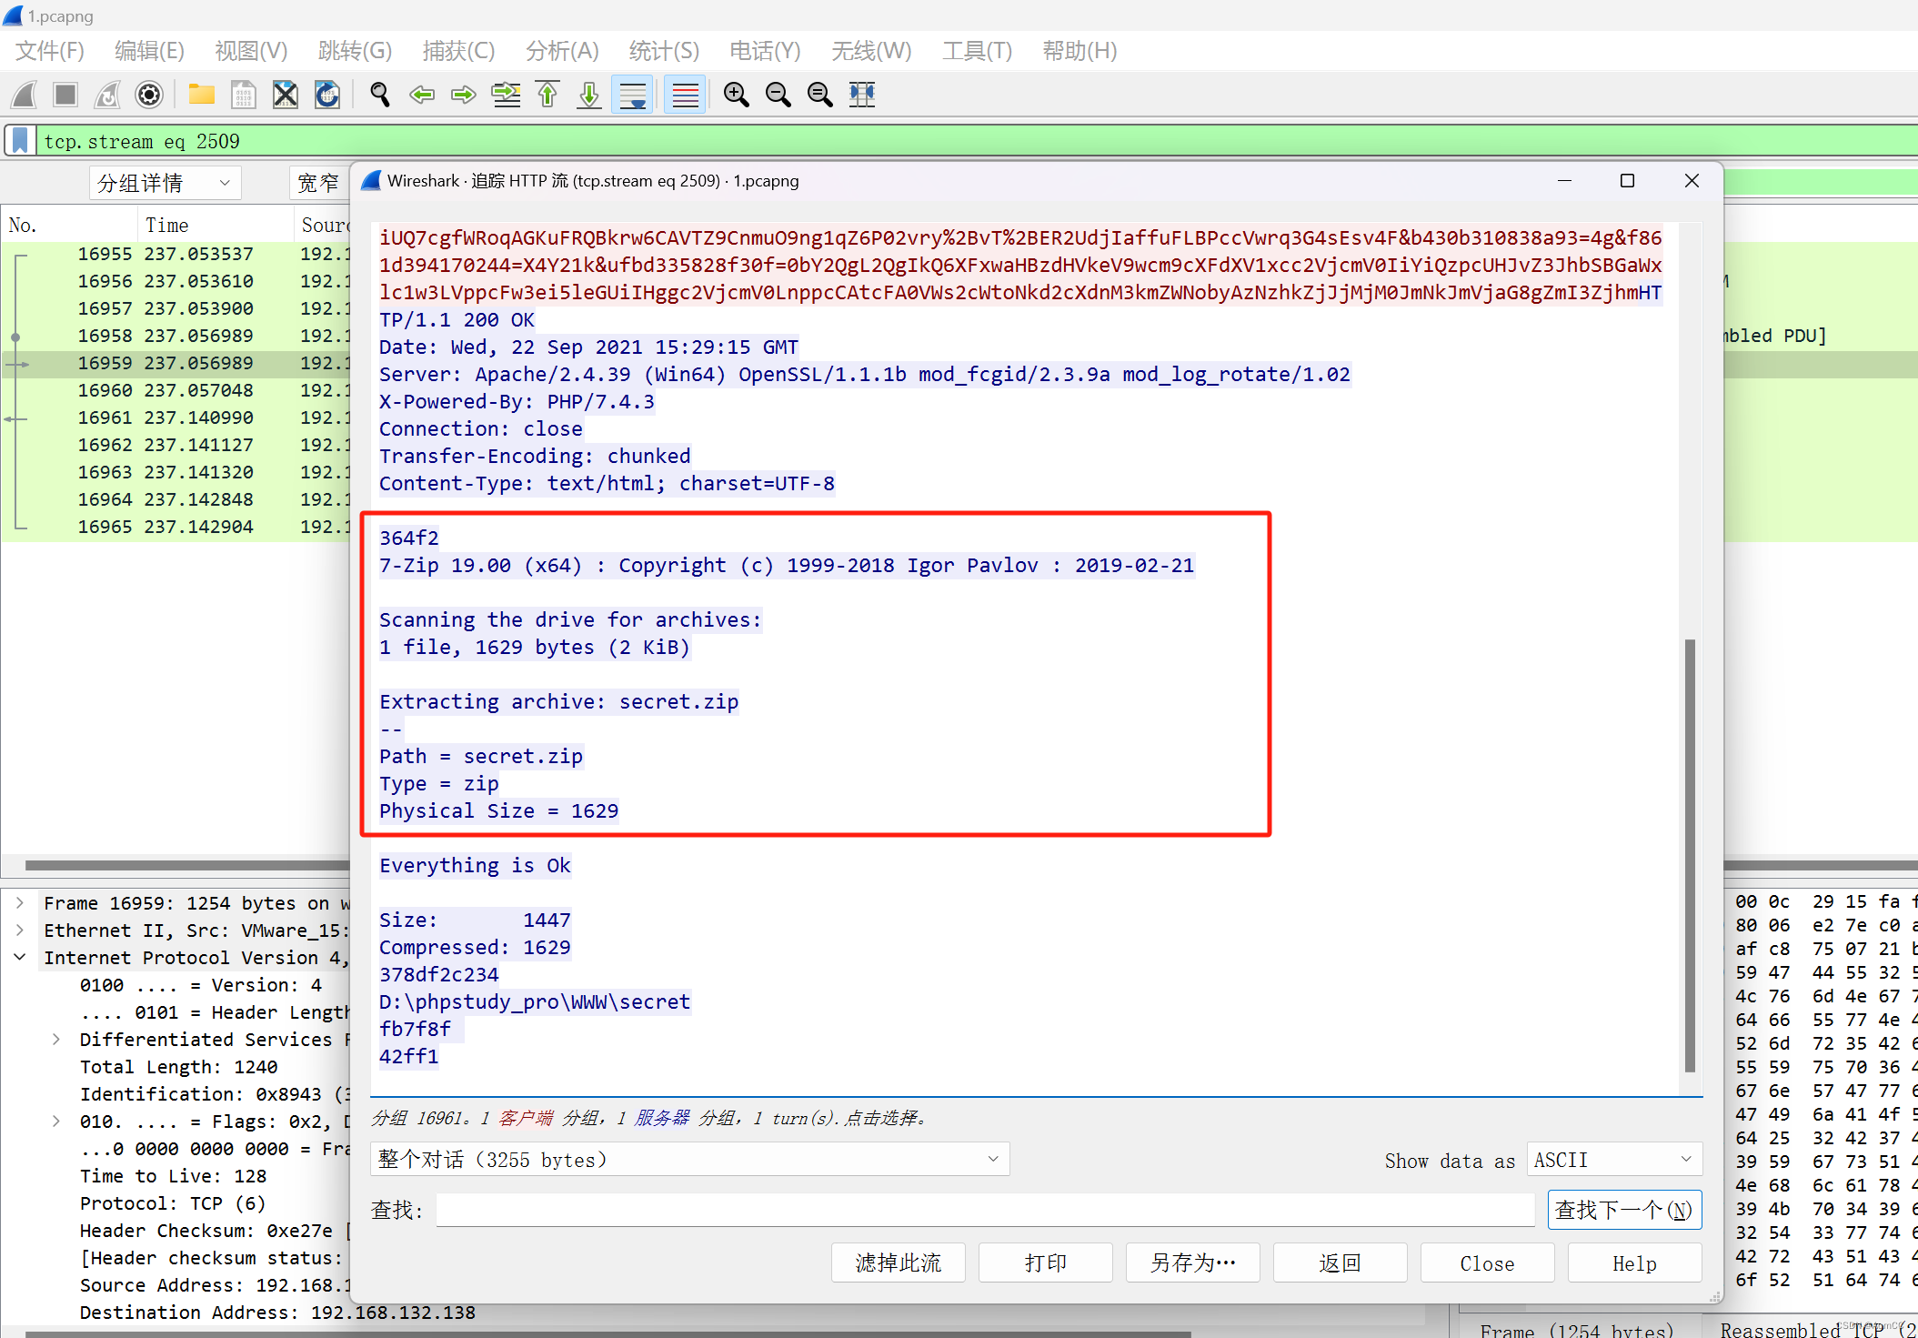Expand the Ethernet II tree node
Viewport: 1918px width, 1338px height.
(19, 931)
